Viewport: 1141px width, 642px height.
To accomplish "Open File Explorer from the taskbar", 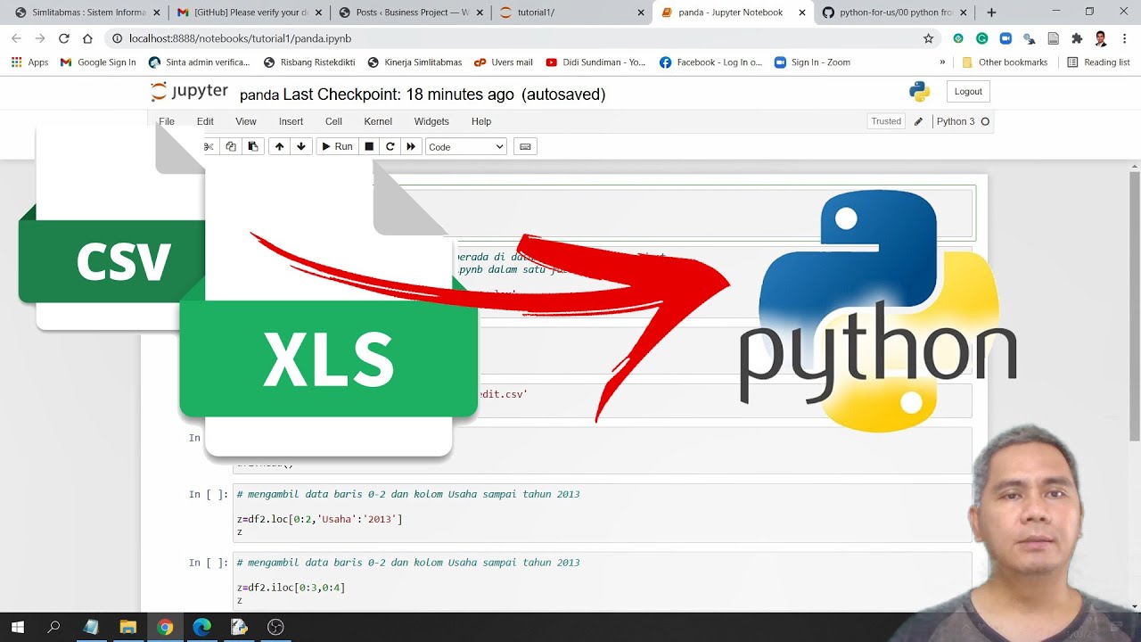I will pos(127,627).
